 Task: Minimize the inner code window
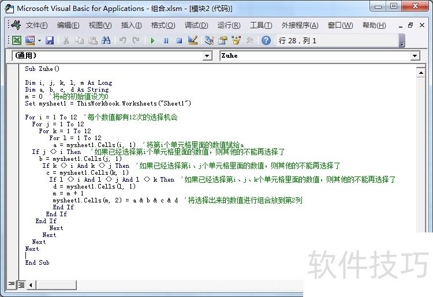[401, 26]
